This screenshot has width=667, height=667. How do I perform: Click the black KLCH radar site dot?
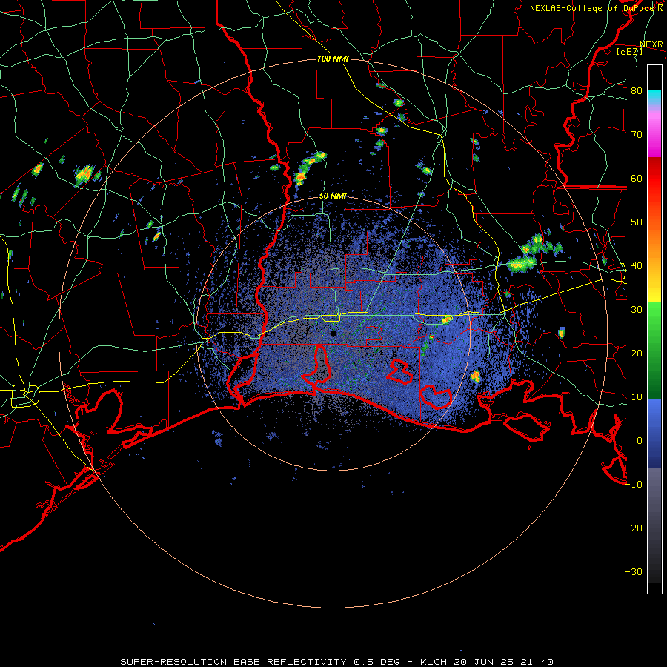click(333, 333)
